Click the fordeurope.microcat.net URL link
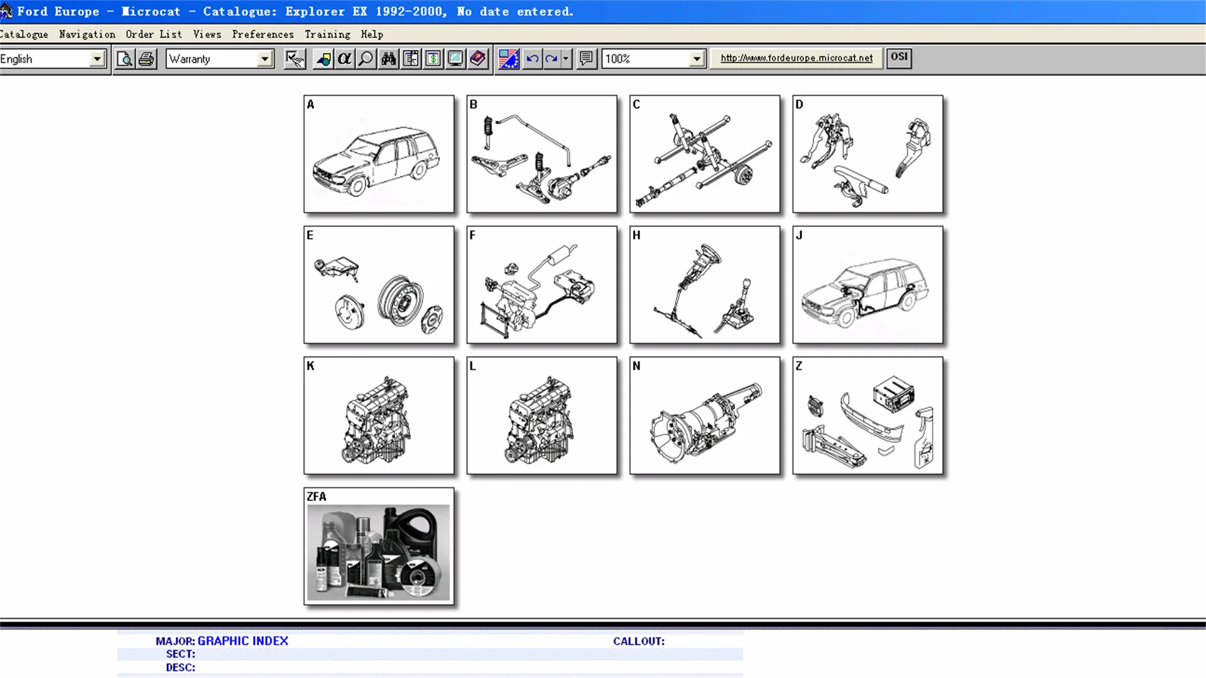This screenshot has height=678, width=1206. [x=796, y=57]
